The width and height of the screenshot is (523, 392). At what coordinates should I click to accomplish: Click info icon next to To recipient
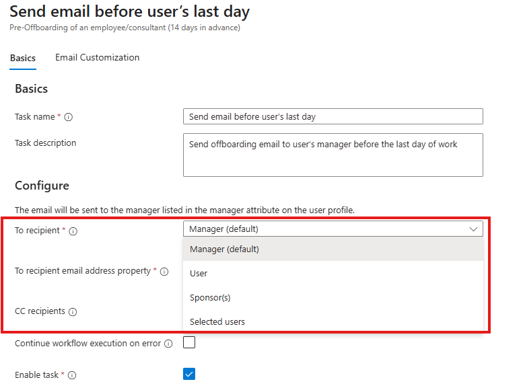(73, 231)
